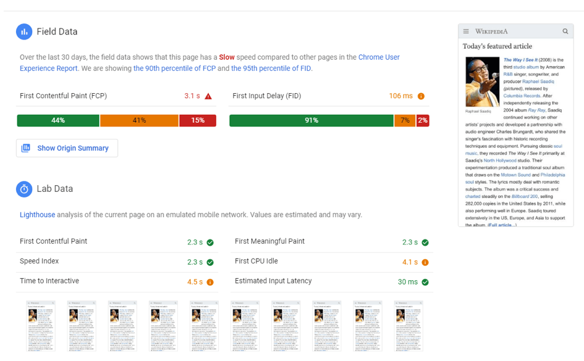Click the Wikipedia search magnifier icon

(x=565, y=31)
